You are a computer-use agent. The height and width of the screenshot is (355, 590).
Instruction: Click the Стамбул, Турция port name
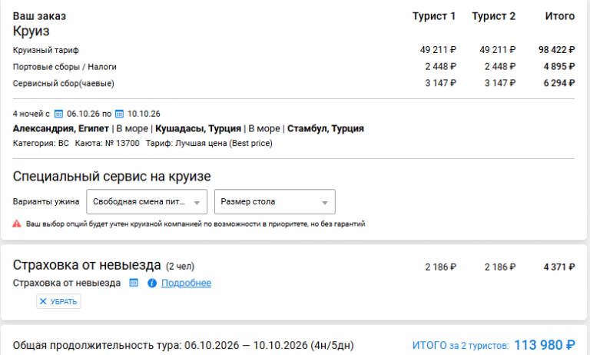click(326, 129)
